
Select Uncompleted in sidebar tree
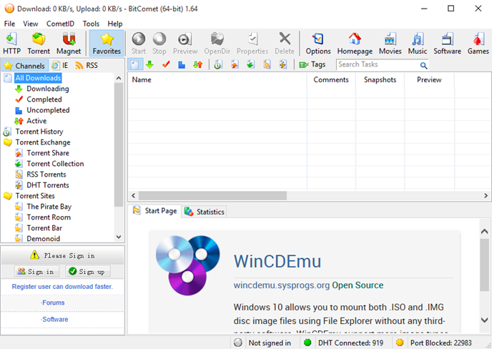coord(48,110)
